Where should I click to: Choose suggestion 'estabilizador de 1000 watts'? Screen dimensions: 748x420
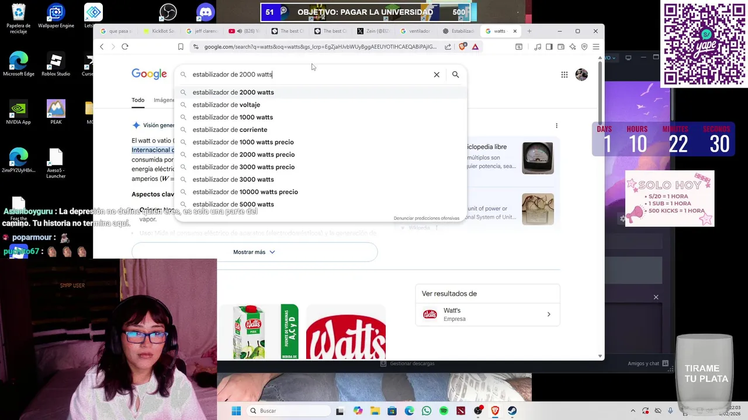point(320,117)
